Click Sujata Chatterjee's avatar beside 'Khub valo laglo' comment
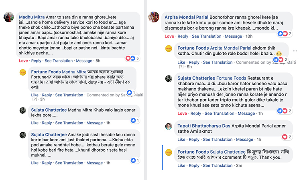Viewport: 301px width, 180px height. pos(23,110)
